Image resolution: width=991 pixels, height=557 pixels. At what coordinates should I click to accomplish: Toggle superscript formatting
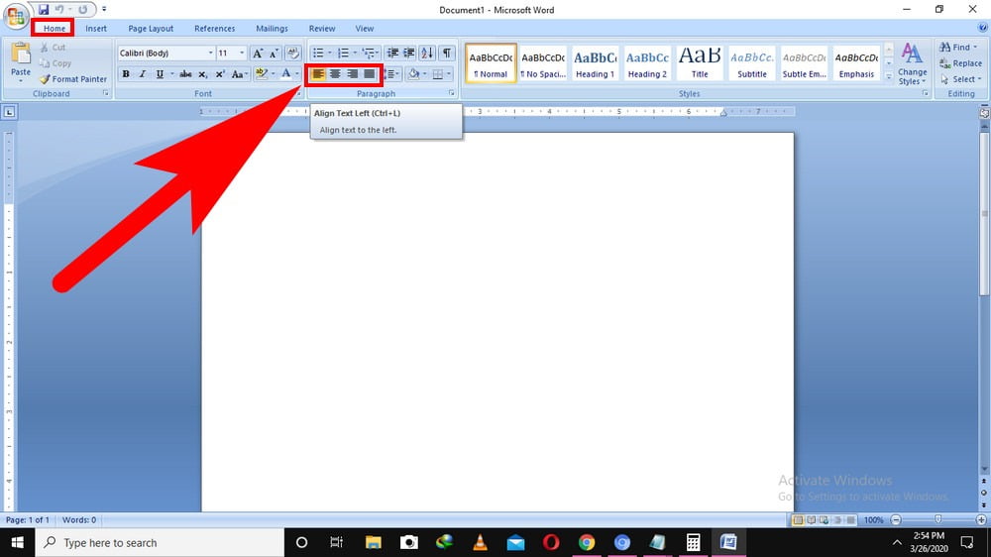pyautogui.click(x=220, y=74)
